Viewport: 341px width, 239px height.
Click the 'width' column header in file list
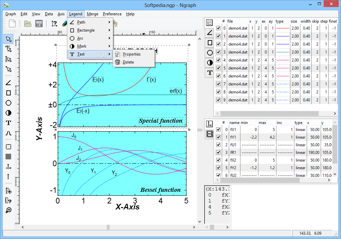click(x=306, y=21)
